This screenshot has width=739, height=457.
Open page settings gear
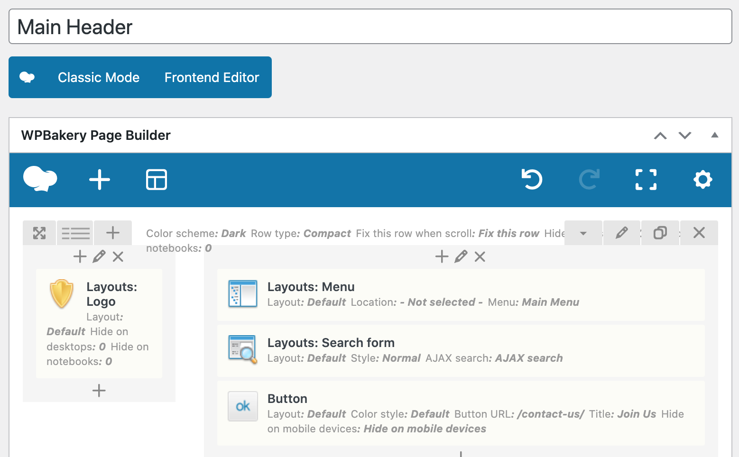tap(703, 180)
